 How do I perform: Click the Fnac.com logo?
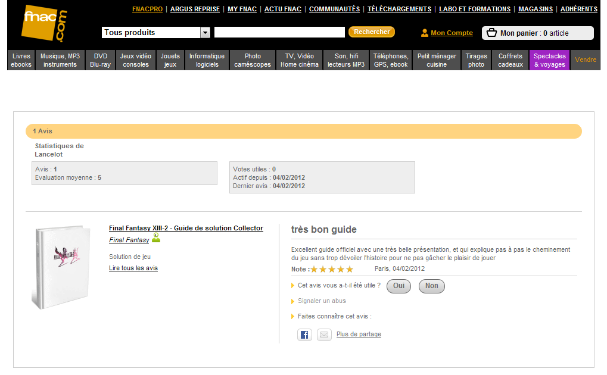click(x=45, y=24)
